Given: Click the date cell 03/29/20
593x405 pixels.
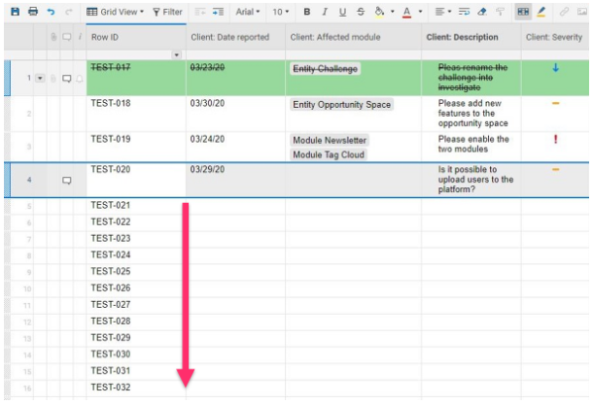Looking at the screenshot, I should point(235,180).
